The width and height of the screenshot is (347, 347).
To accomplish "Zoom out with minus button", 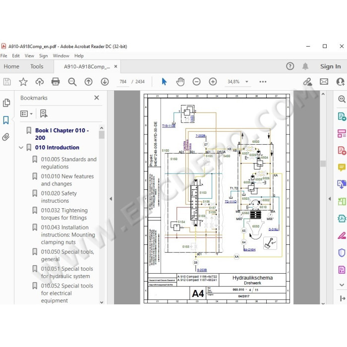I will tap(196, 82).
